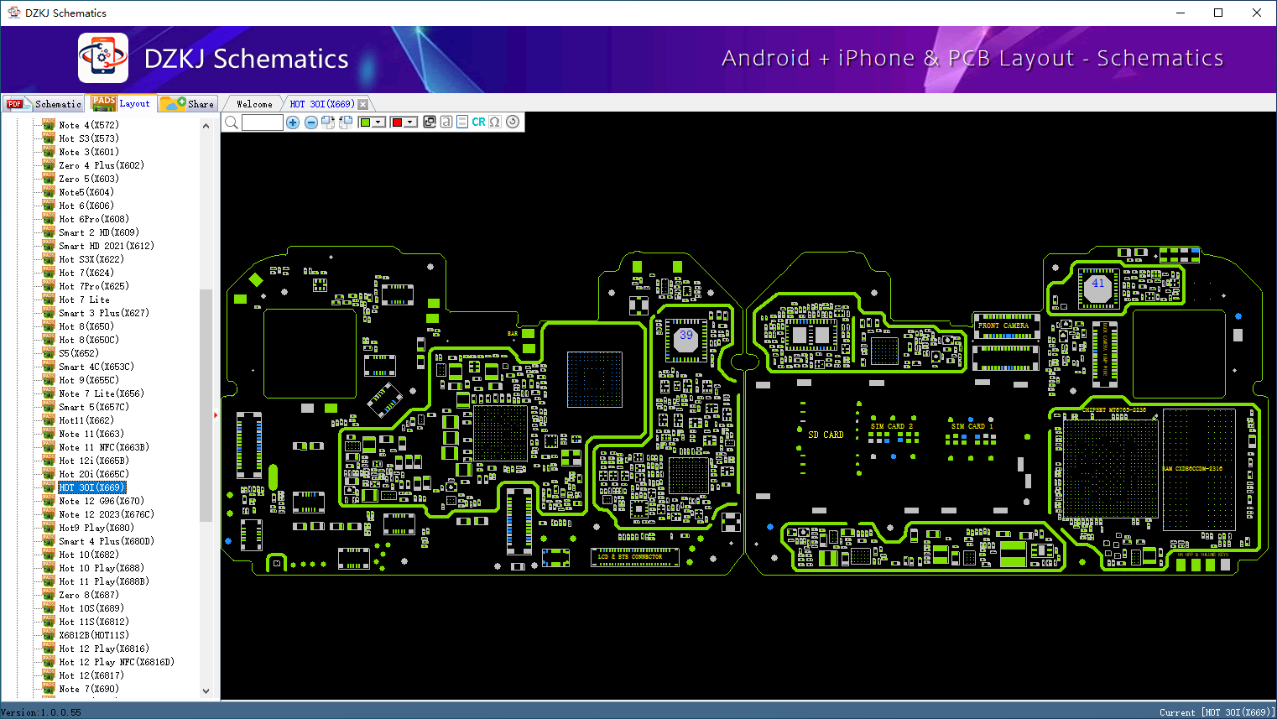Zoom out with the blue minus button
This screenshot has width=1277, height=719.
(x=310, y=122)
